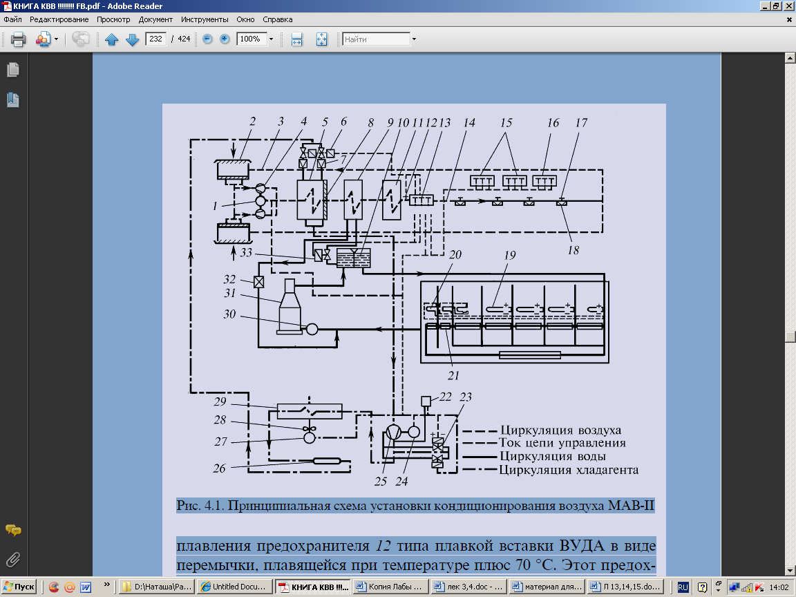The height and width of the screenshot is (597, 796).
Task: Open the Документ menu
Action: [155, 19]
